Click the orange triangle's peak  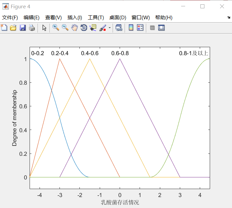click(59, 59)
